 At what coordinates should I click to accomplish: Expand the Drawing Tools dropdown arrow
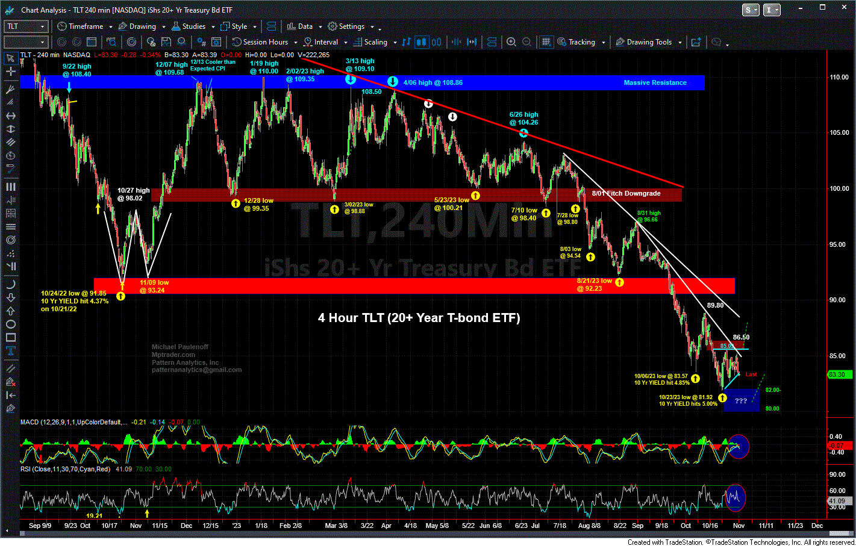click(679, 43)
